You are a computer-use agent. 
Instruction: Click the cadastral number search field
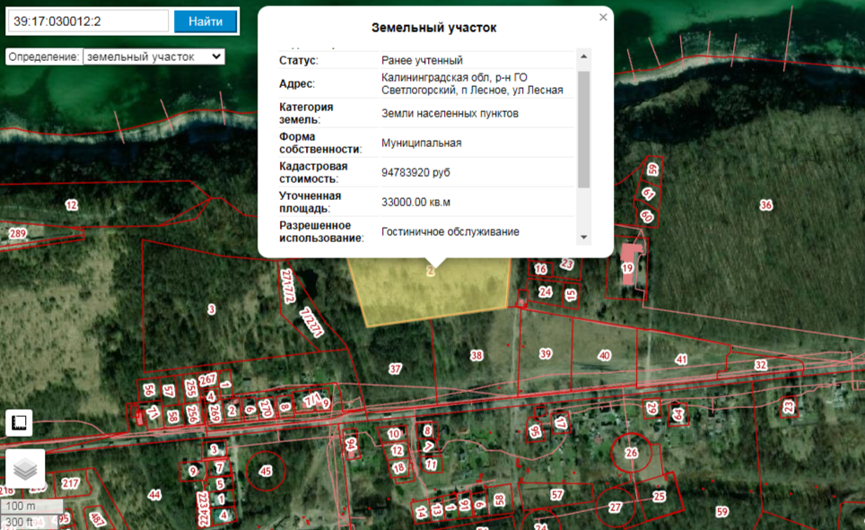(x=87, y=22)
